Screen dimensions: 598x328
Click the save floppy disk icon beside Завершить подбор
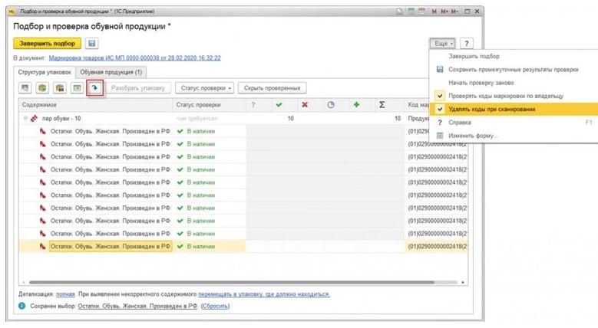coord(92,44)
